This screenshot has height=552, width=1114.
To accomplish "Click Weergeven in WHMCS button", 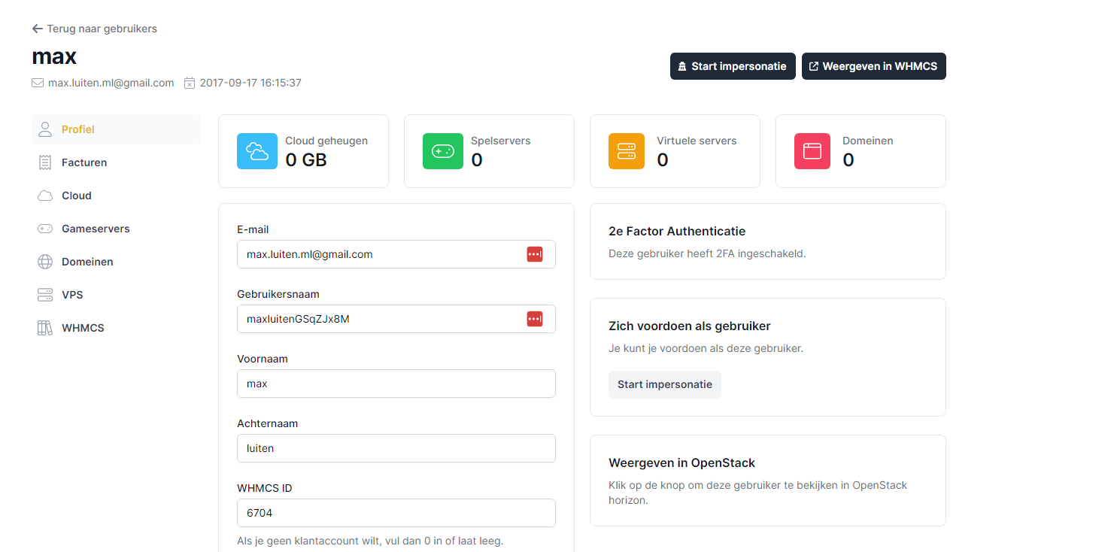I will tap(873, 66).
